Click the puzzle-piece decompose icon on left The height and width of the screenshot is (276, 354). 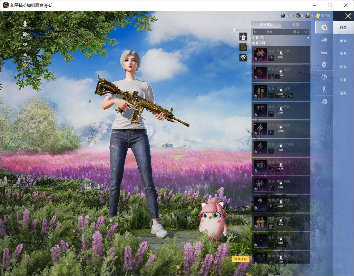[25, 34]
